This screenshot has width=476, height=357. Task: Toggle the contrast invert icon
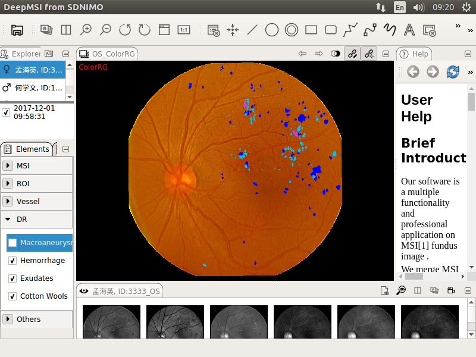[335, 54]
